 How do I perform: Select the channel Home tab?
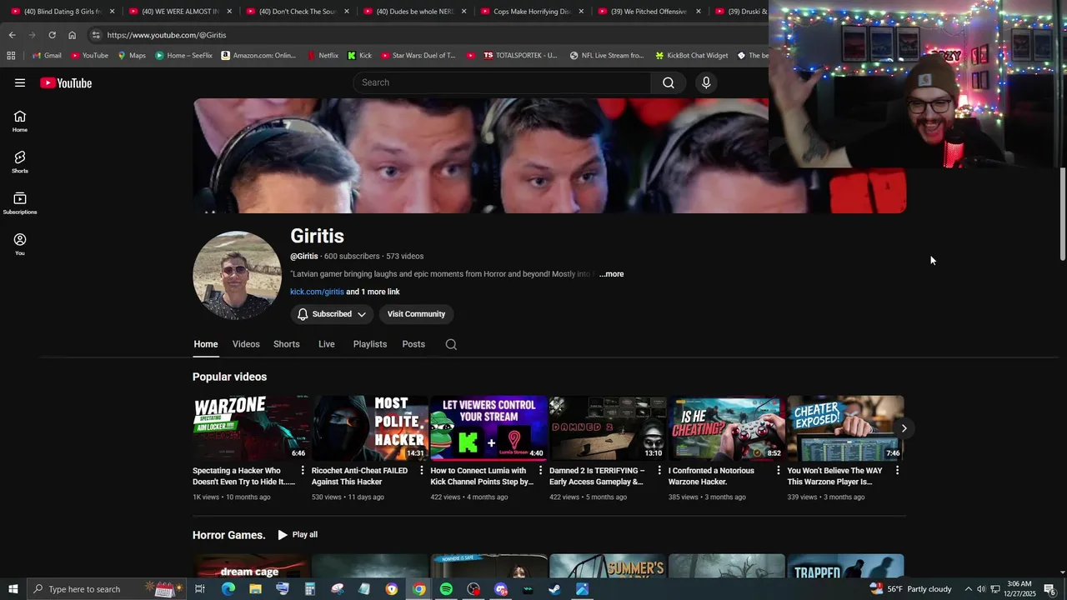click(206, 344)
